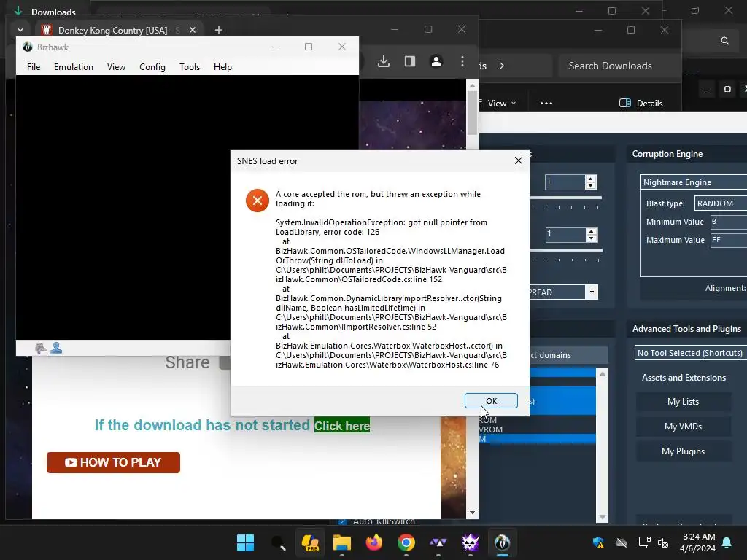Open the Explorer more options ellipsis
The height and width of the screenshot is (560, 747).
[x=546, y=104]
